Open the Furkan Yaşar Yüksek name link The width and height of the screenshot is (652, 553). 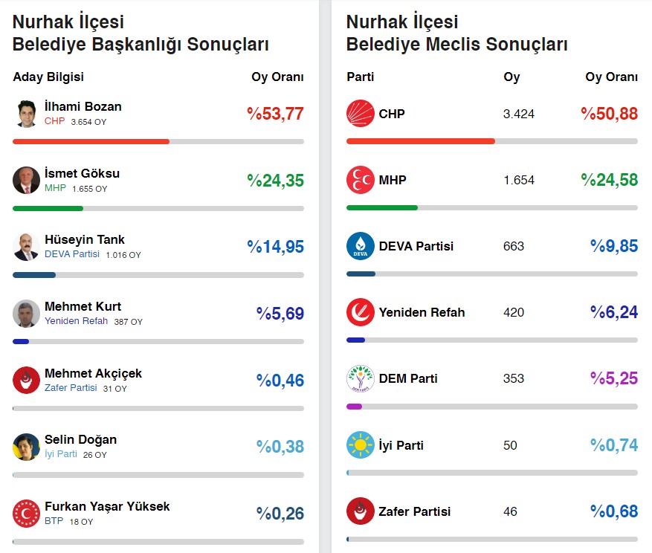pyautogui.click(x=107, y=506)
